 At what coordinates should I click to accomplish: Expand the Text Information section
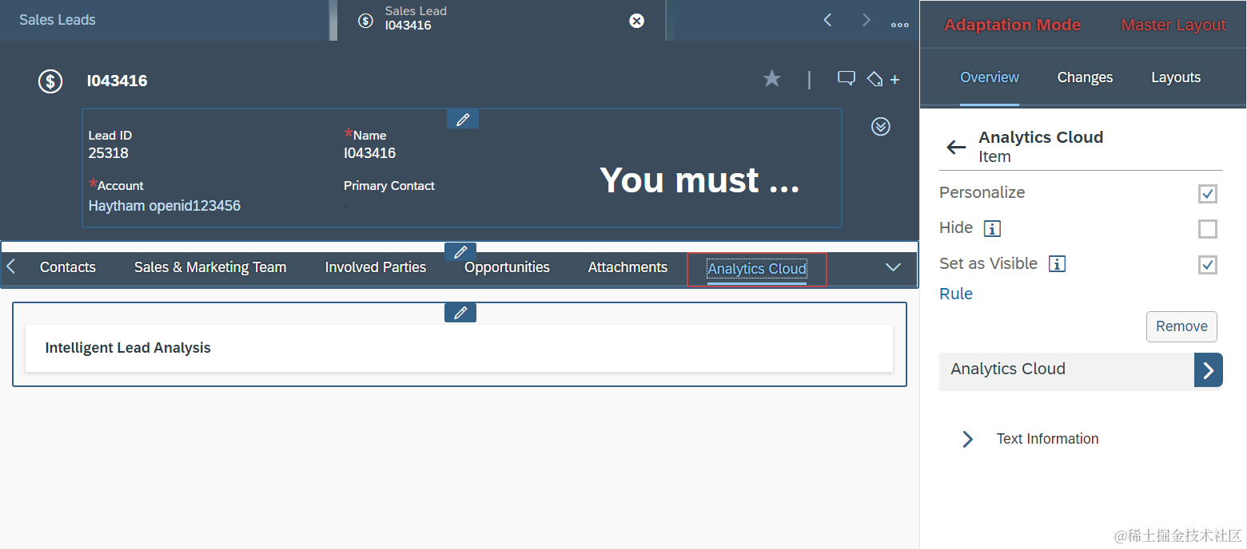[x=967, y=439]
